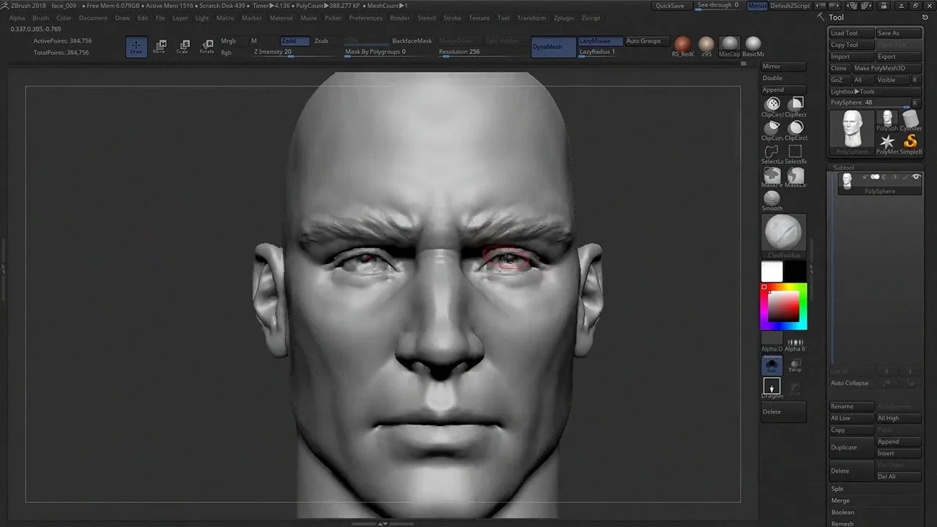Toggle the Rgb mode
This screenshot has height=527, width=937.
click(226, 53)
